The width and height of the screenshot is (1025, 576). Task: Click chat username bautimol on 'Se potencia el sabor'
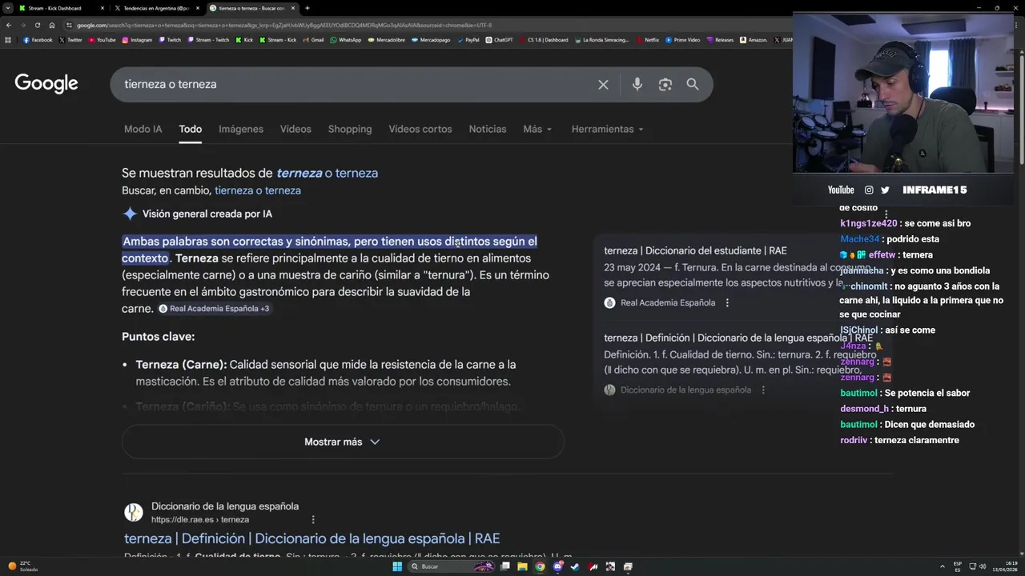[x=858, y=394]
